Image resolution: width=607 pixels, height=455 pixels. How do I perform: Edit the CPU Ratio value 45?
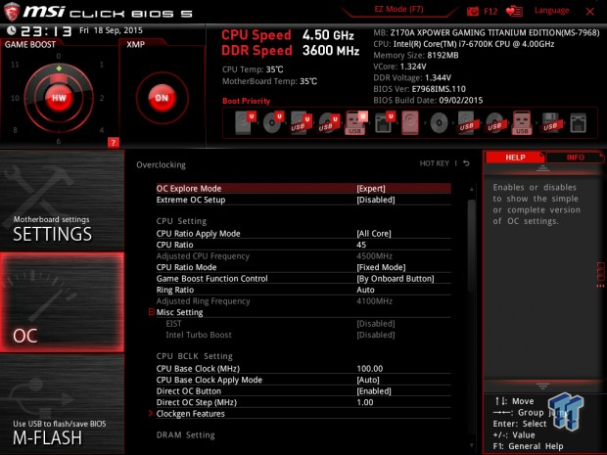pyautogui.click(x=361, y=245)
